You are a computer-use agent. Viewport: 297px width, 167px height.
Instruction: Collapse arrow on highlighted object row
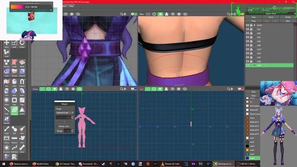pyautogui.click(x=255, y=65)
